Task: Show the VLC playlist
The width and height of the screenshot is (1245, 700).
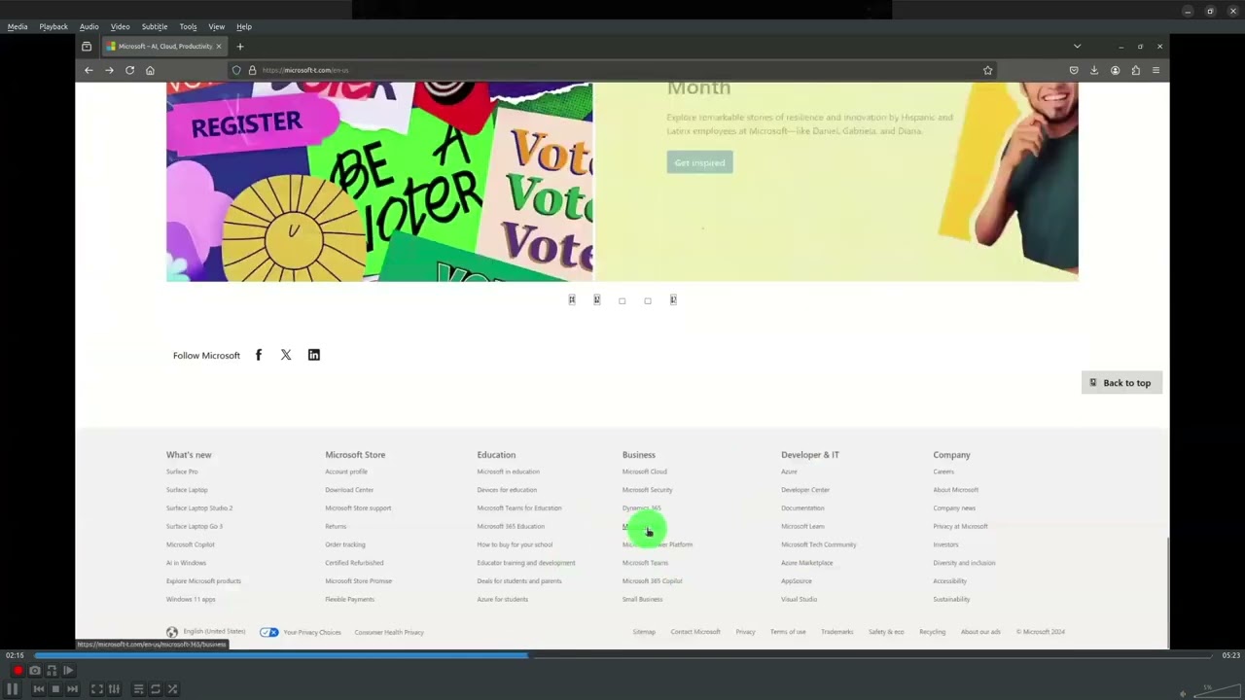Action: point(139,689)
